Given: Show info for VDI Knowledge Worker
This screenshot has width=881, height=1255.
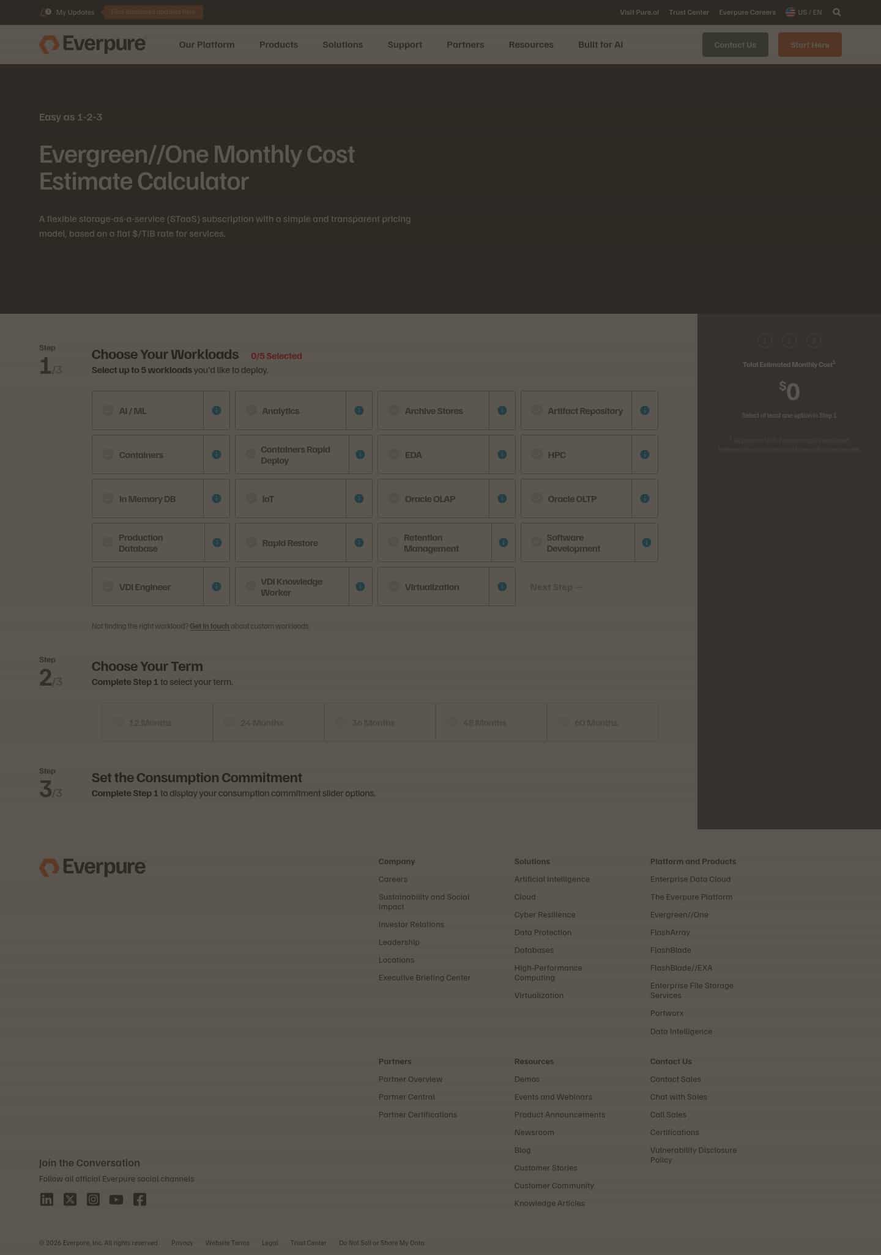Looking at the screenshot, I should 360,587.
